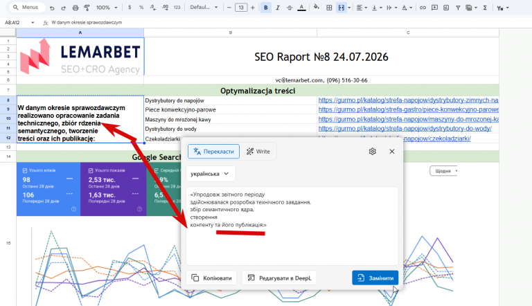Expand the merge cells type arrow
The width and height of the screenshot is (532, 306).
pyautogui.click(x=349, y=8)
